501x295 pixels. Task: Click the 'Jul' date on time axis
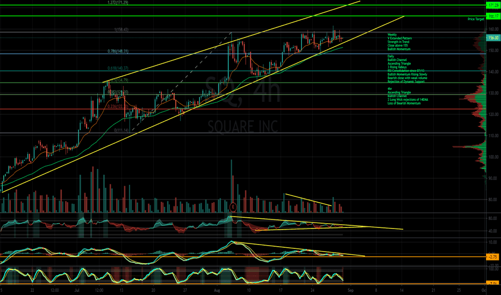tap(77, 291)
